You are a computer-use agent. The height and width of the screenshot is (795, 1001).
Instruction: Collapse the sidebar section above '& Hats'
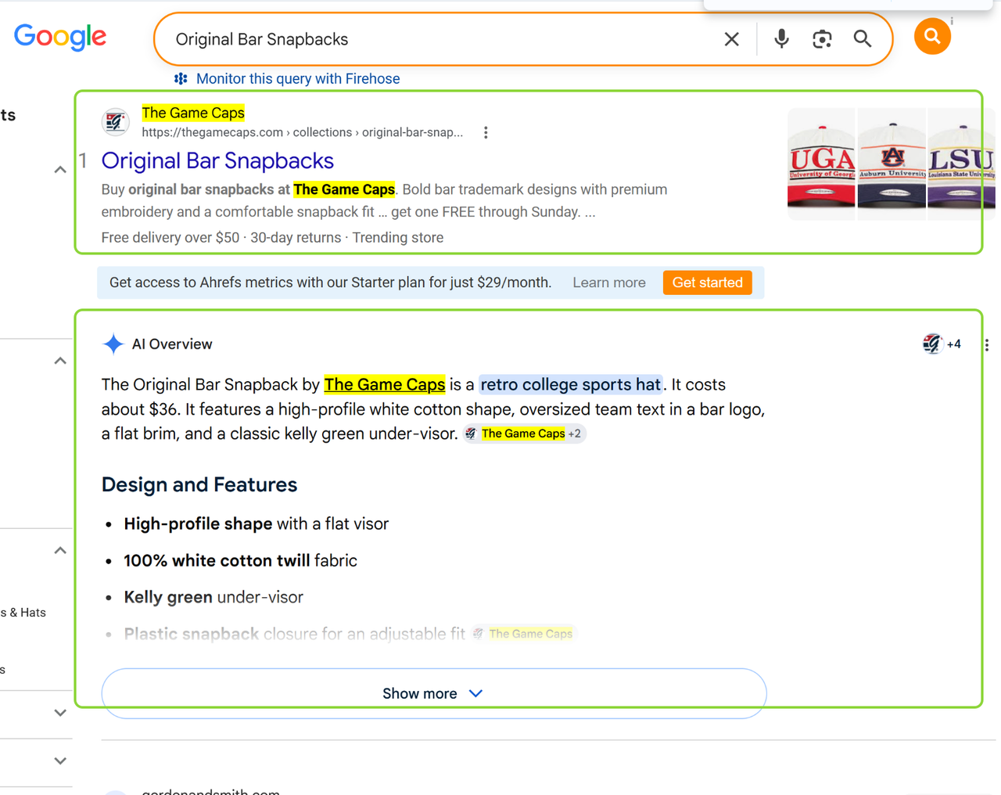click(60, 550)
